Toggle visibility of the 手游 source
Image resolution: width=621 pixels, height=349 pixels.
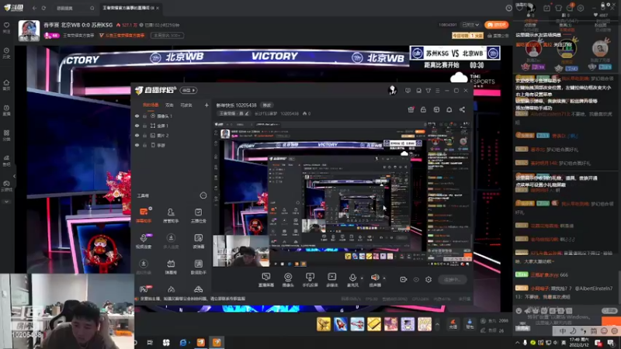click(x=137, y=145)
